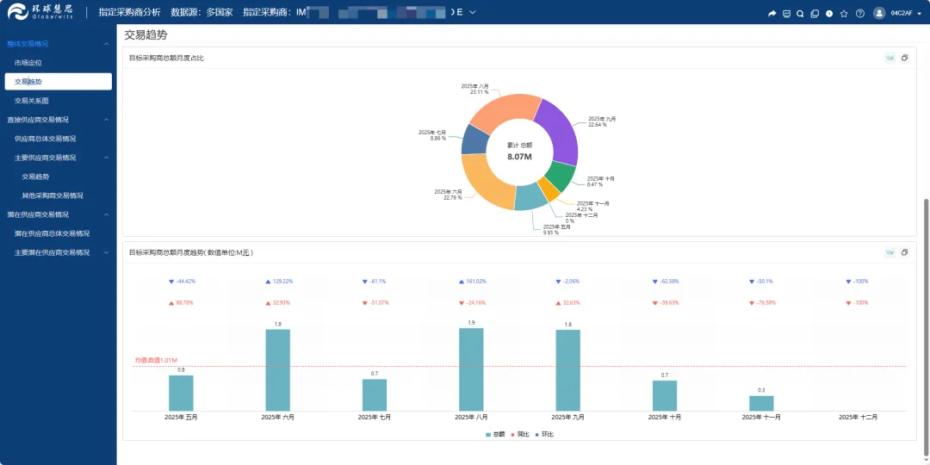Click the share arrow icon in header

tap(772, 14)
